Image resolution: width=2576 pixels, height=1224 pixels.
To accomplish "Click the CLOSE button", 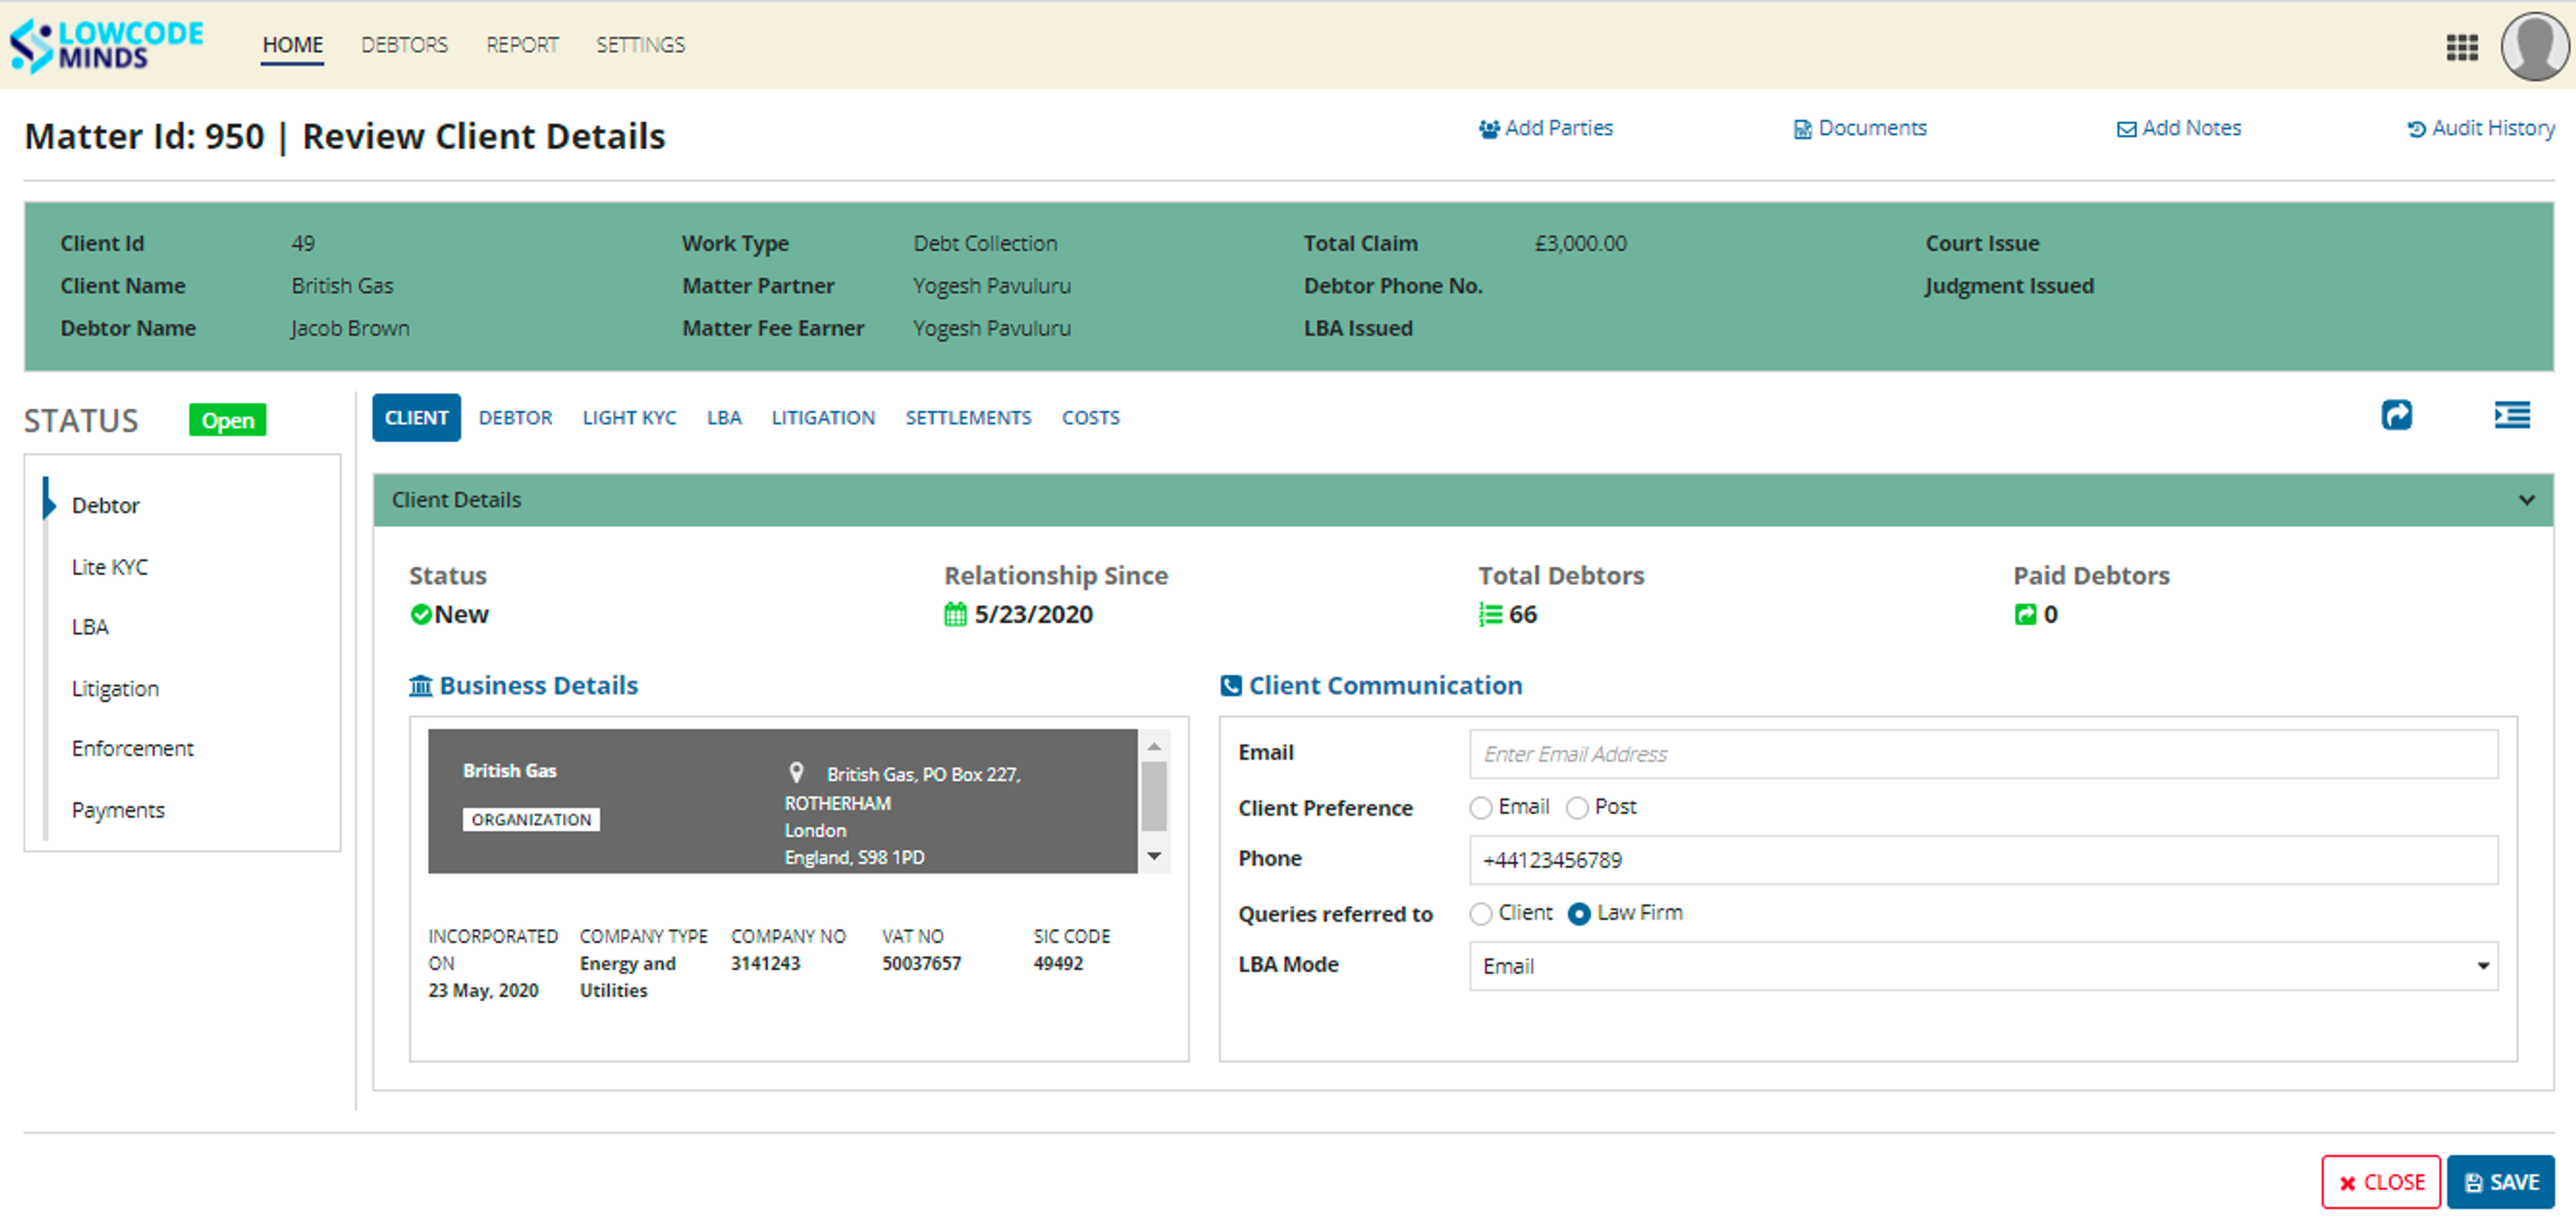I will click(x=2380, y=1182).
